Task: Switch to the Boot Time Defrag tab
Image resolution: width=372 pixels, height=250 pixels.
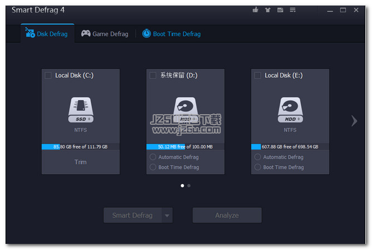Action: pyautogui.click(x=171, y=34)
